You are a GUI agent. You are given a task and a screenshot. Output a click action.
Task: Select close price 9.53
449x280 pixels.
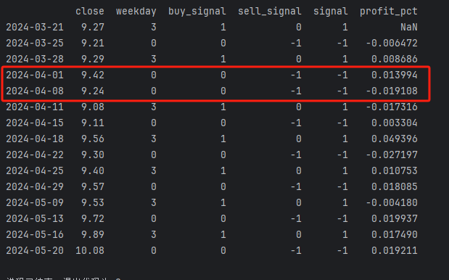pyautogui.click(x=93, y=202)
